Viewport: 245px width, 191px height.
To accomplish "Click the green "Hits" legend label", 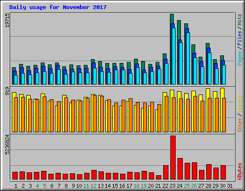I will 240,20.
